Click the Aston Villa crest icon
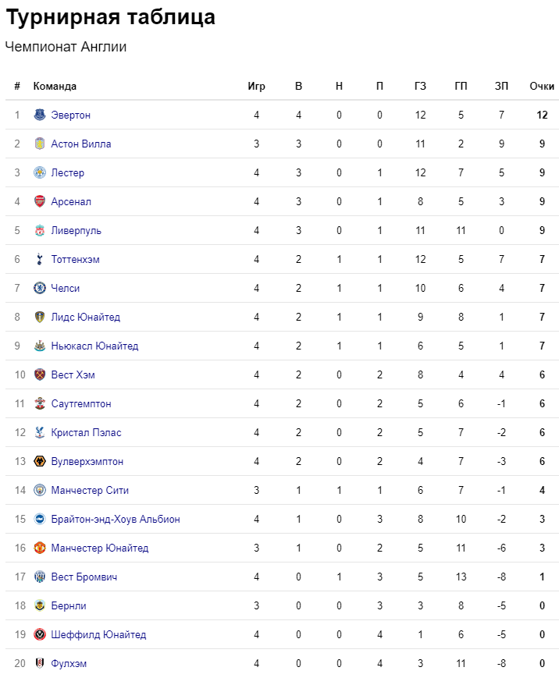The image size is (559, 685). pos(40,144)
